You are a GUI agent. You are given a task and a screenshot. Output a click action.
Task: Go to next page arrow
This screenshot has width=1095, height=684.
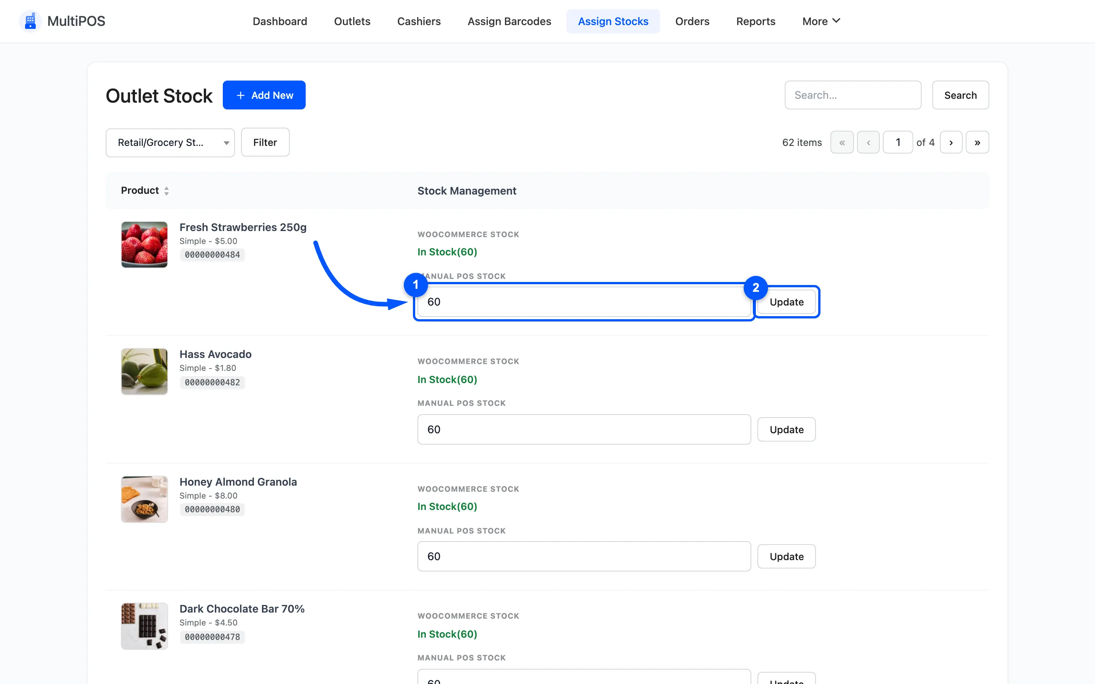pyautogui.click(x=951, y=142)
